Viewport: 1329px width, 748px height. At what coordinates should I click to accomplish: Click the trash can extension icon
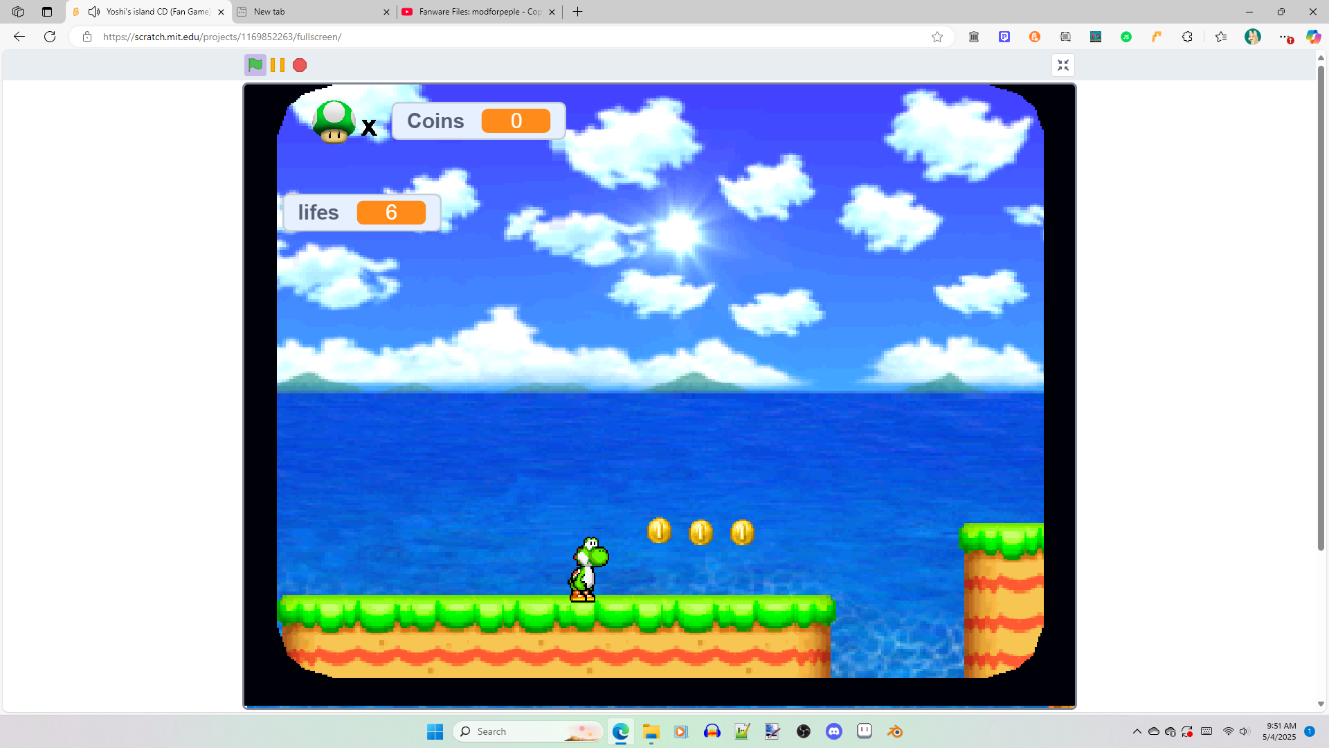point(974,37)
